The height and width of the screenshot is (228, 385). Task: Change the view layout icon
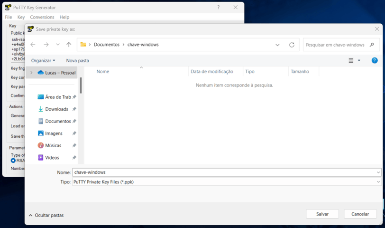[x=351, y=60]
